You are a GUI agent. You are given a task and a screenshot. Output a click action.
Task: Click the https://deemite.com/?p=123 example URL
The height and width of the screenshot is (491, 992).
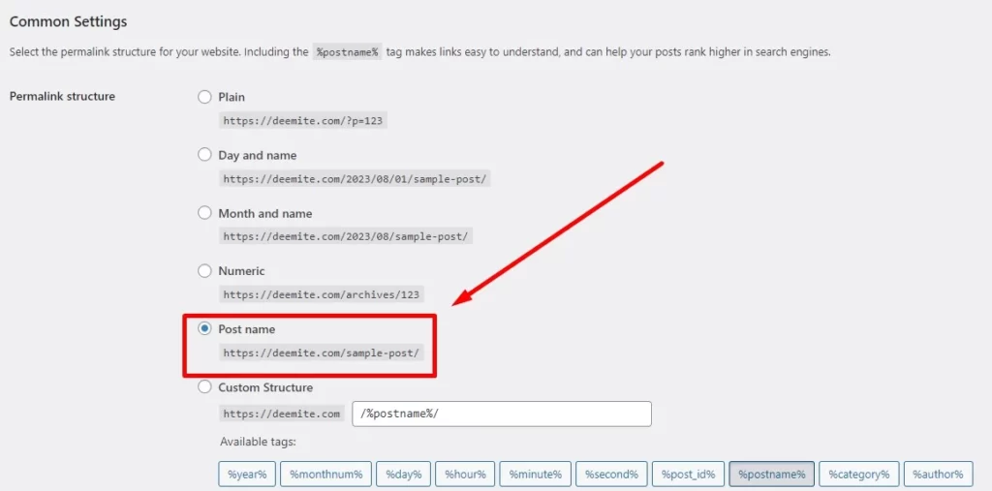pos(303,121)
